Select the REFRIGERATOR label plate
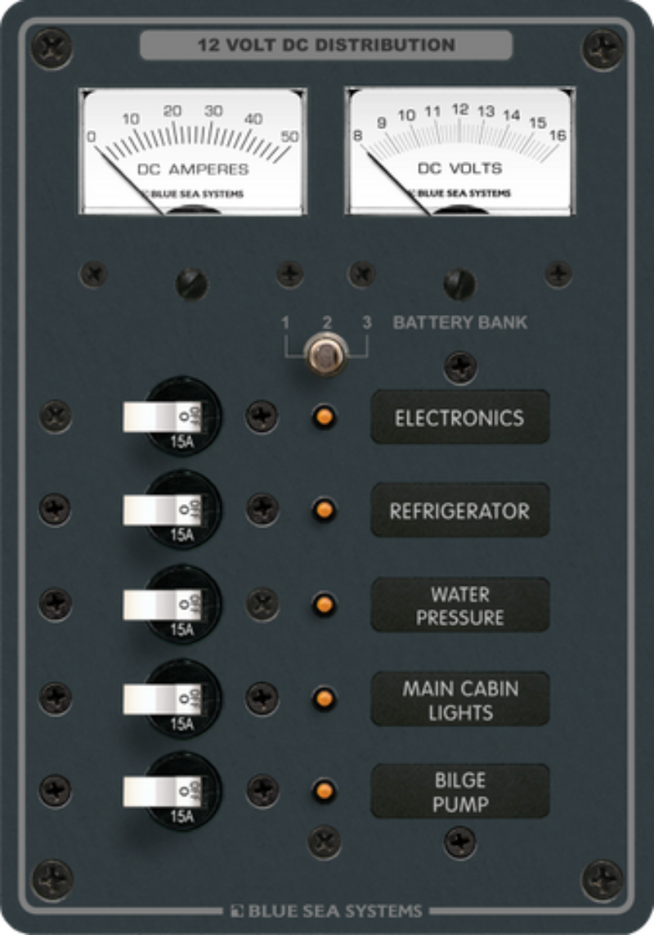 pyautogui.click(x=459, y=510)
